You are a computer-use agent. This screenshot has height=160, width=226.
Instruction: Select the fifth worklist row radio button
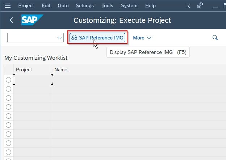8,116
